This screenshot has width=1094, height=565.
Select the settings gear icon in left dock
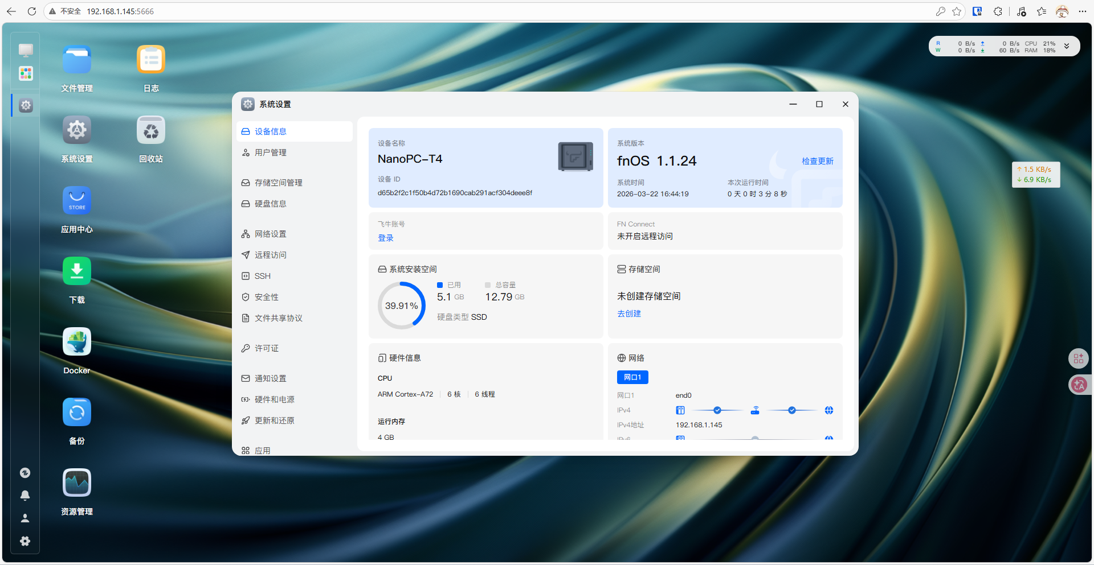[26, 105]
